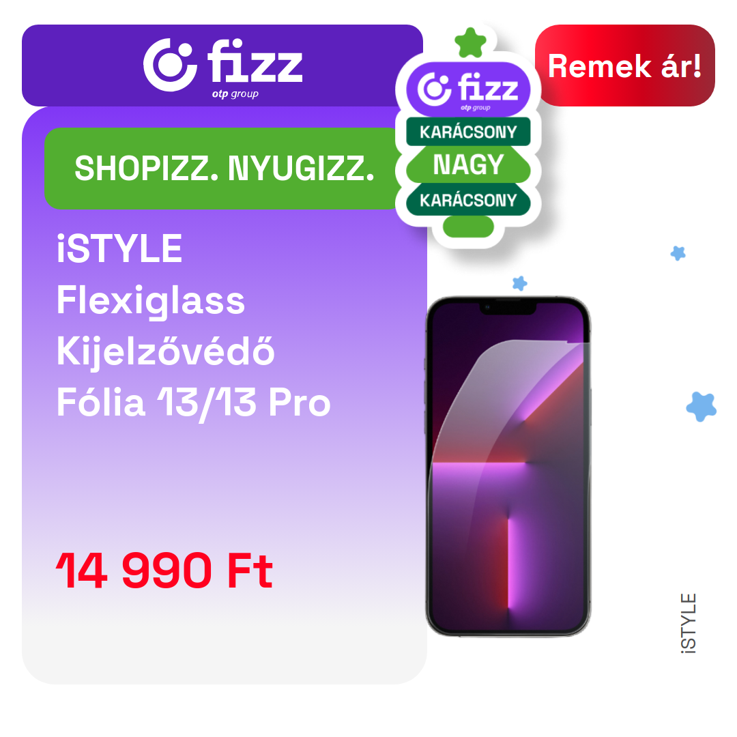Image resolution: width=737 pixels, height=737 pixels.
Task: Click the blue star near the phone top
Action: (x=519, y=283)
